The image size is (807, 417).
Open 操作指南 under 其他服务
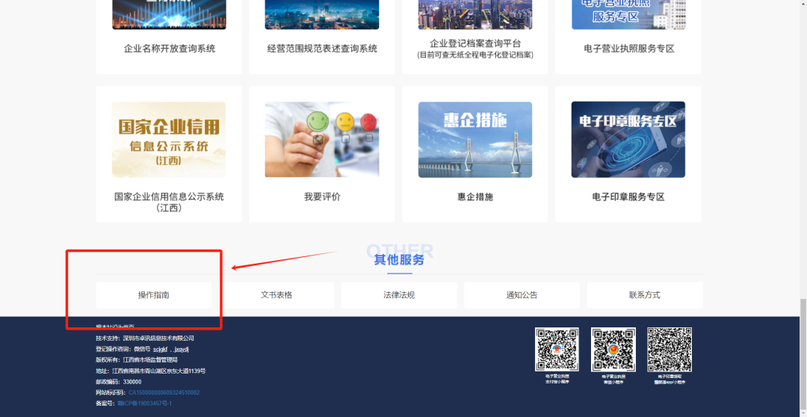tap(153, 295)
